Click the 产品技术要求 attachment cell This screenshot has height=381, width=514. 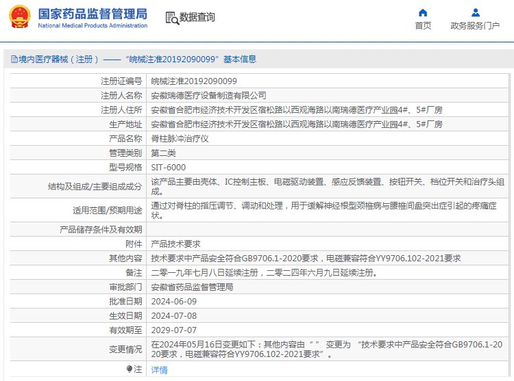tap(175, 244)
